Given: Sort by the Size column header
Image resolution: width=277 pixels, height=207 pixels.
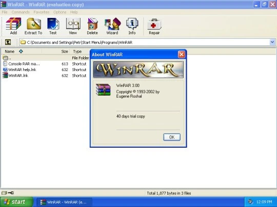Looking at the screenshot, I should (65, 52).
